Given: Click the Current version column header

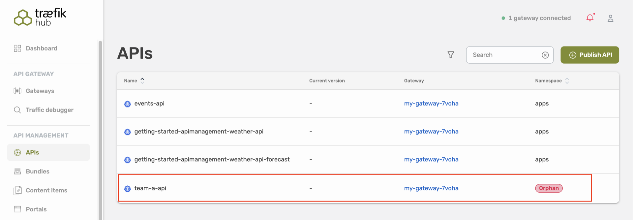Looking at the screenshot, I should pos(327,81).
